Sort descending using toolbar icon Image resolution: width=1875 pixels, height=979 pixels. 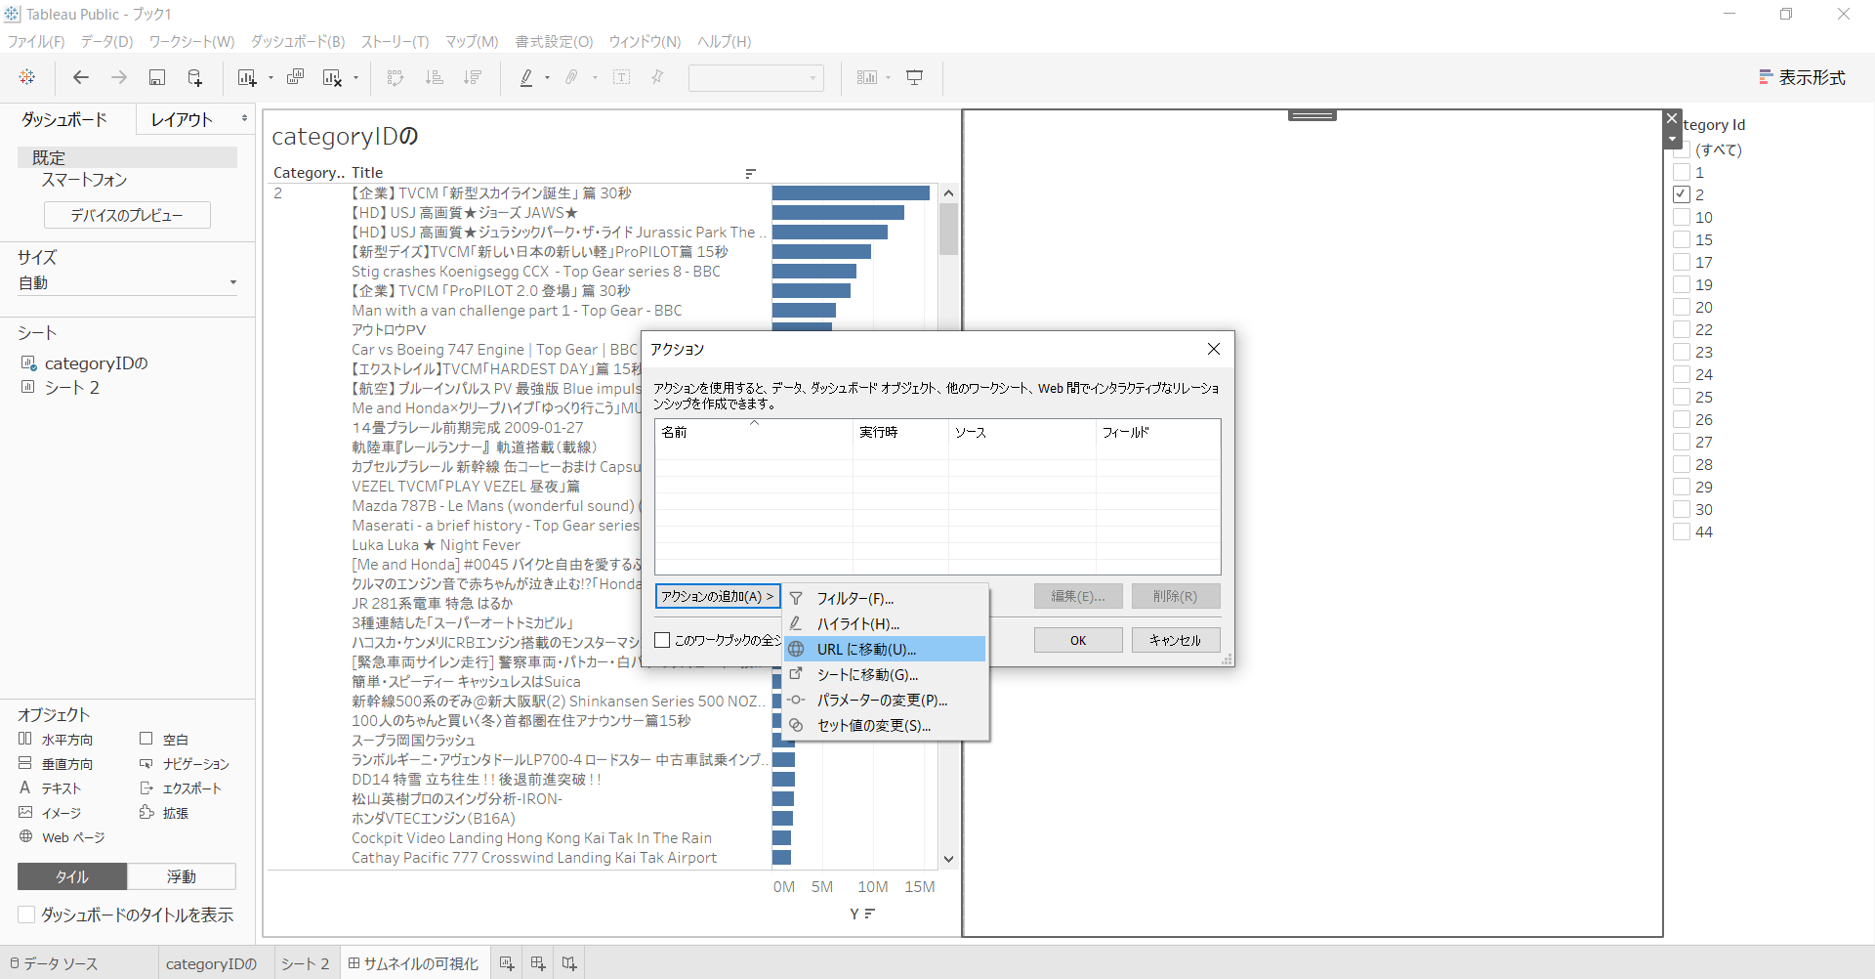click(473, 77)
